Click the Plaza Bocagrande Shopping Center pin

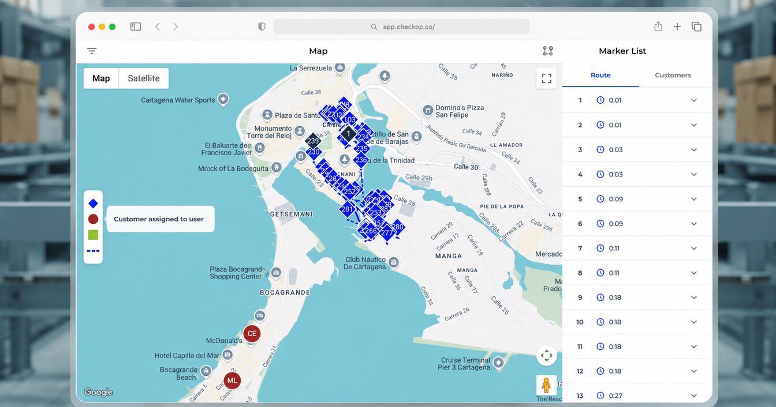pos(276,272)
